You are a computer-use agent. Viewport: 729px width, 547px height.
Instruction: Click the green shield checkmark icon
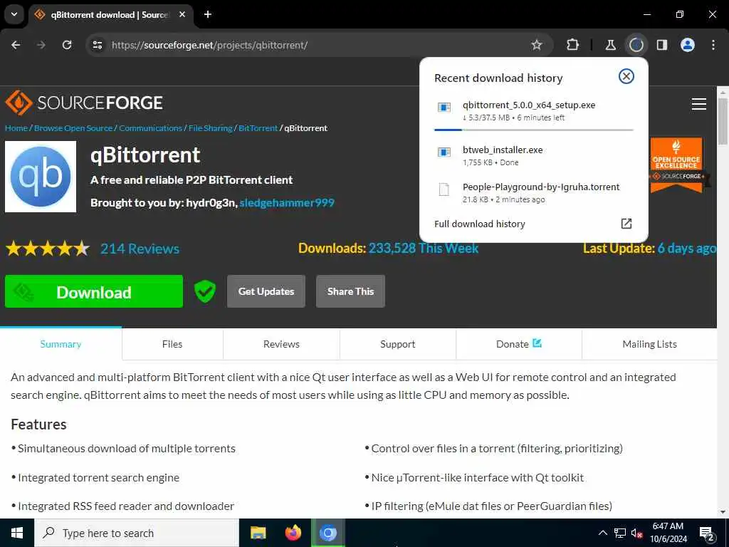coord(205,291)
